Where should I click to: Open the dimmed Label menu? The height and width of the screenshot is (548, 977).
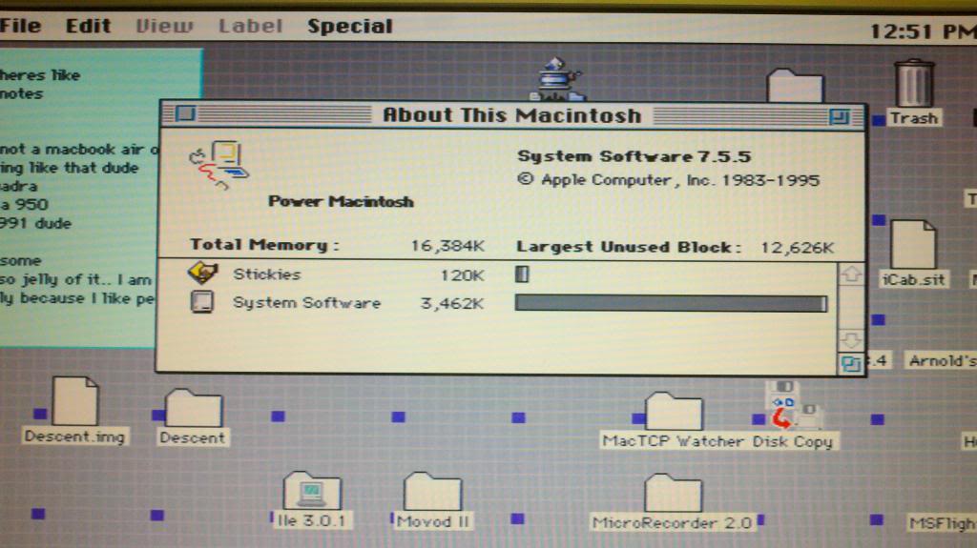251,26
